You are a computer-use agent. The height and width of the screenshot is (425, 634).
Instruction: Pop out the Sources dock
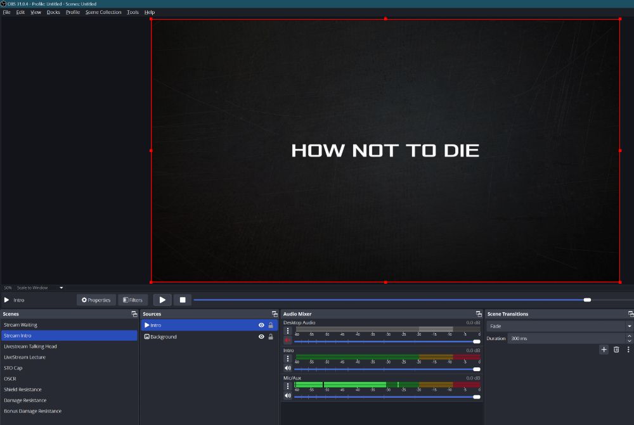[x=275, y=314]
